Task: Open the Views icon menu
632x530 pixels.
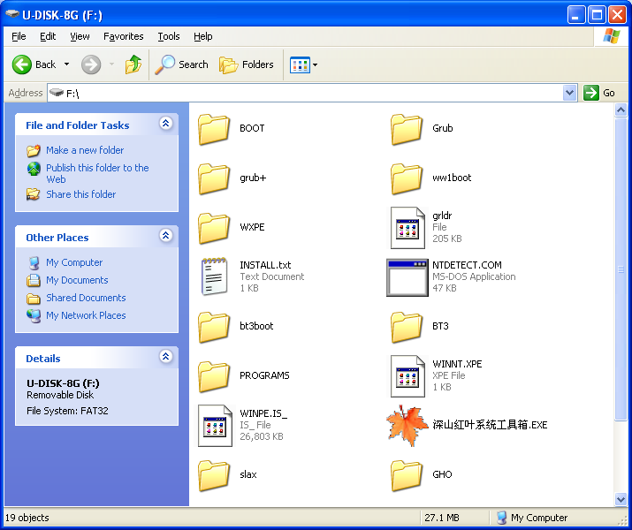Action: [x=300, y=64]
